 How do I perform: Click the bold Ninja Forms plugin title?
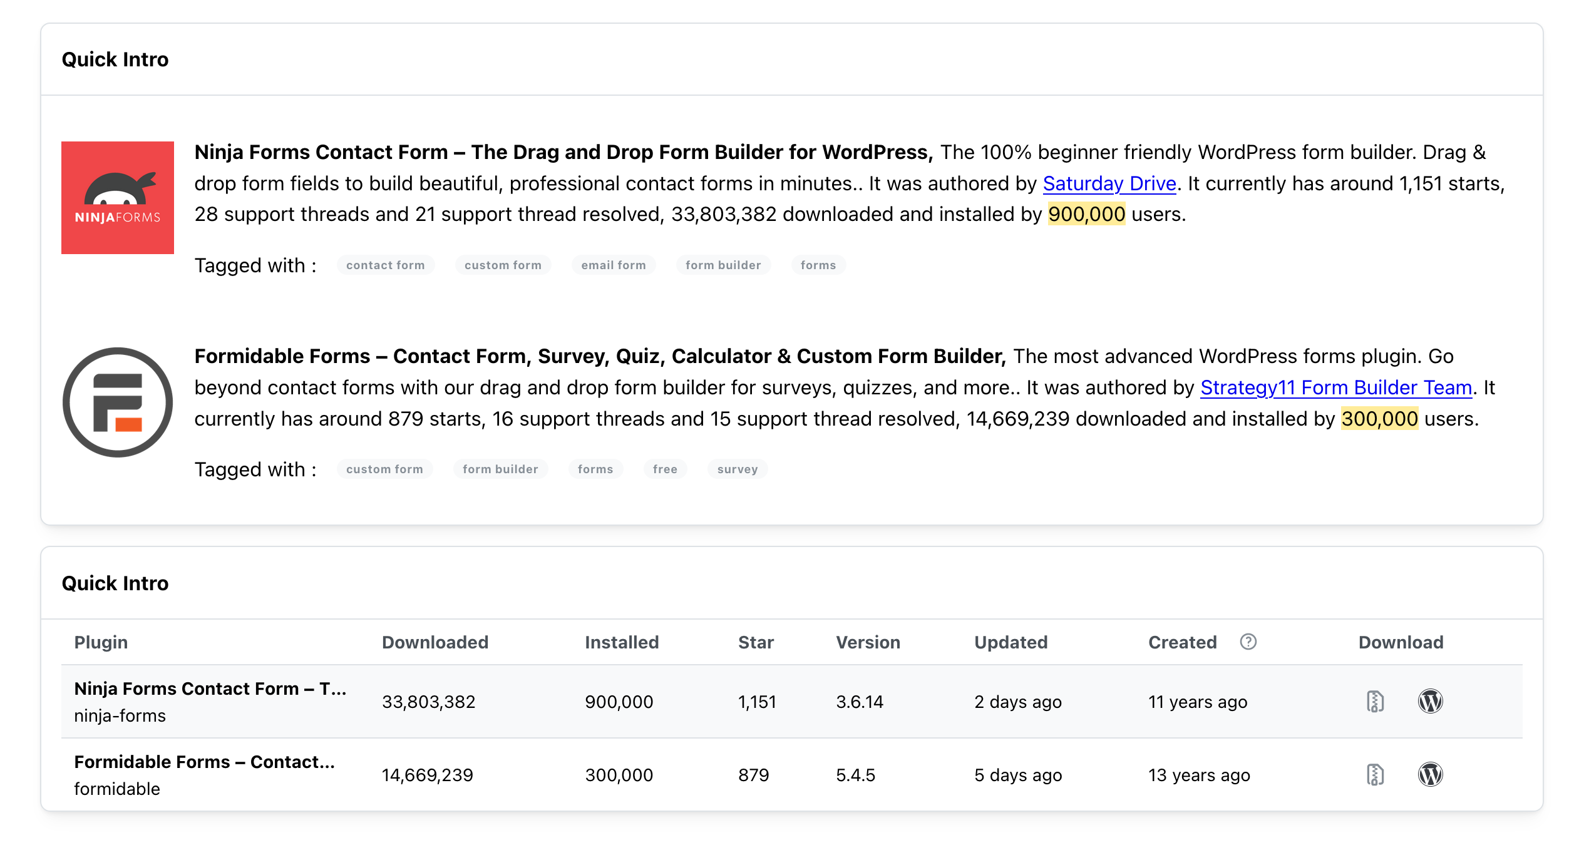[x=563, y=152]
